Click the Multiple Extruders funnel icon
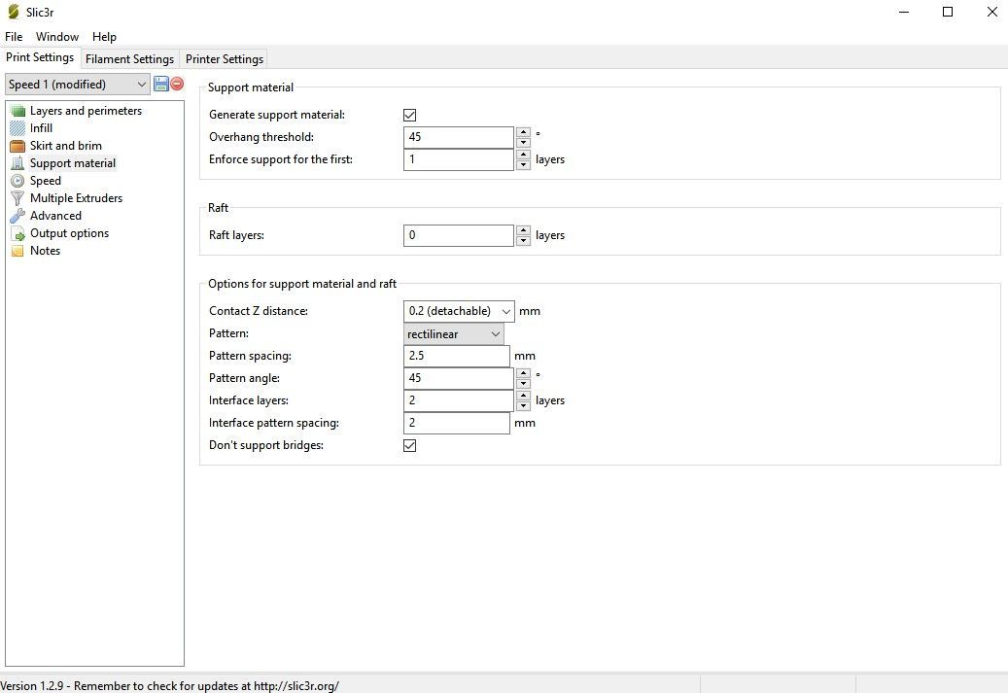Image resolution: width=1008 pixels, height=693 pixels. pos(18,198)
